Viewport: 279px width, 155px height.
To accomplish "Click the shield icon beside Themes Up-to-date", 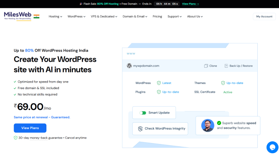I will pyautogui.click(x=223, y=83).
